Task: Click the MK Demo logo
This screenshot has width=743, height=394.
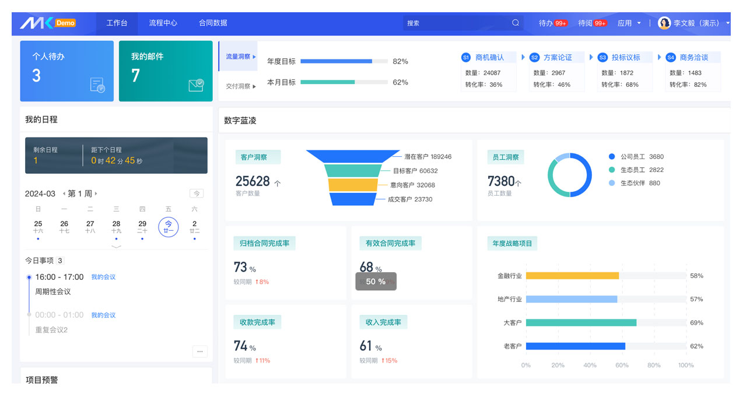Action: 48,23
